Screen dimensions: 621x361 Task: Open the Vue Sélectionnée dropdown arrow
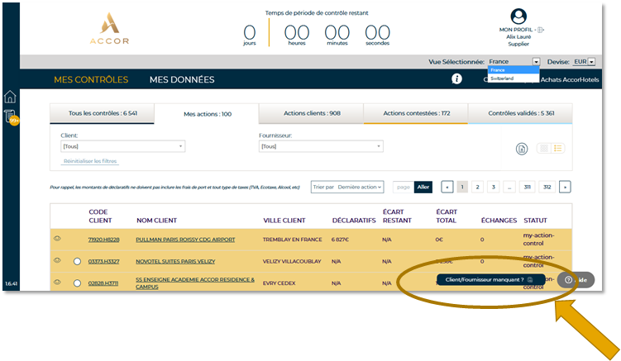[x=536, y=62]
